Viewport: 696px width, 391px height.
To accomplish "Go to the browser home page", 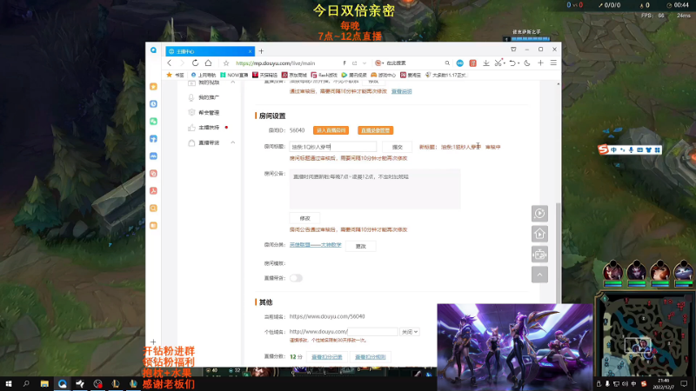I will click(208, 63).
